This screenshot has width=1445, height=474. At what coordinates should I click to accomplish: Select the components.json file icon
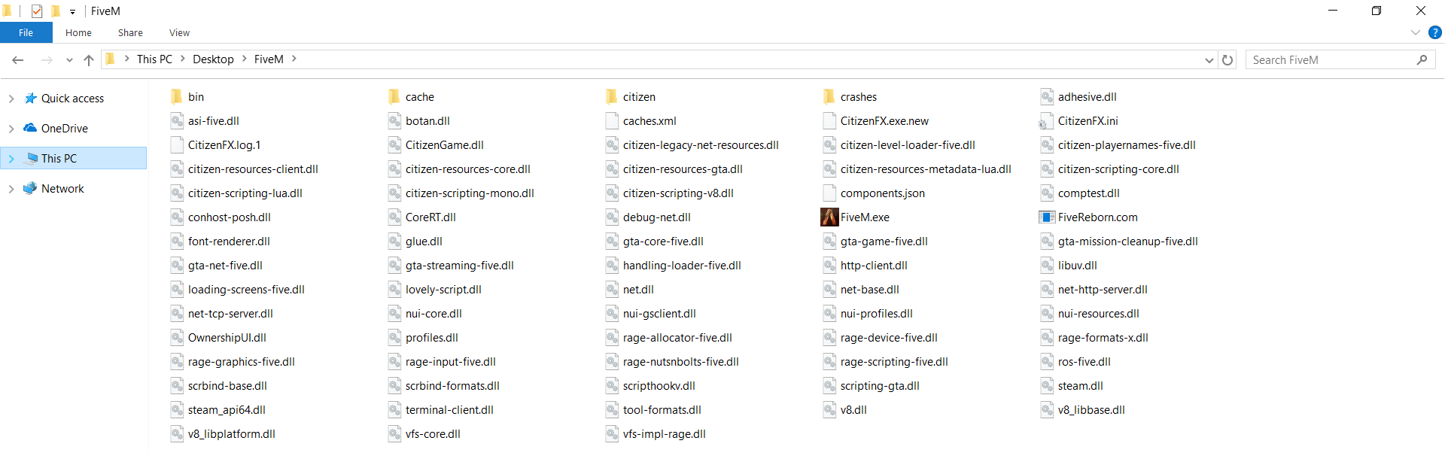[x=829, y=193]
